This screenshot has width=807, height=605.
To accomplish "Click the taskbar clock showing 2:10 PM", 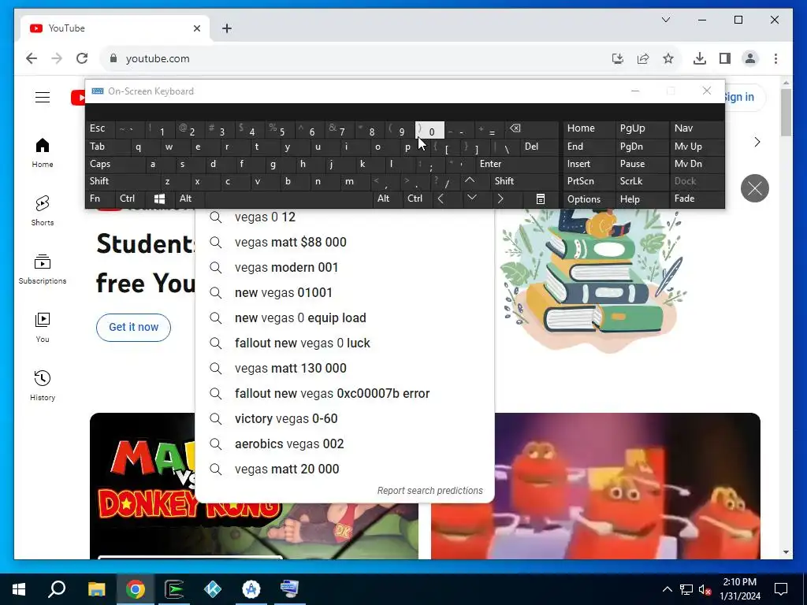I will [x=739, y=589].
